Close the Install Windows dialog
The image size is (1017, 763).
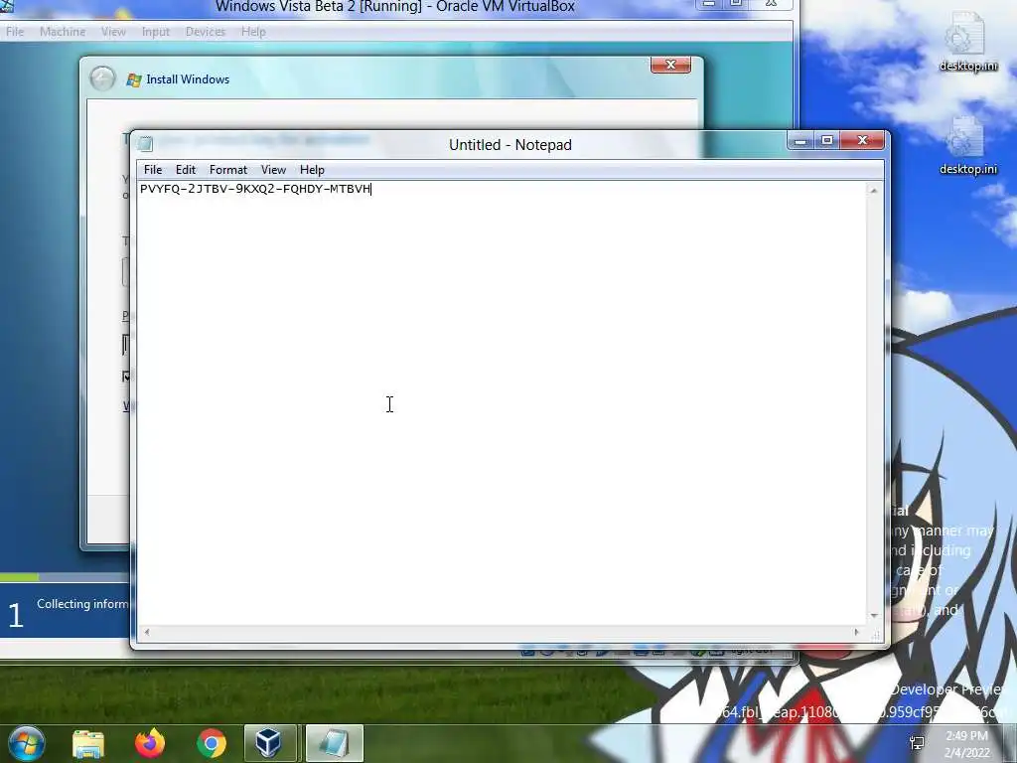pyautogui.click(x=670, y=65)
